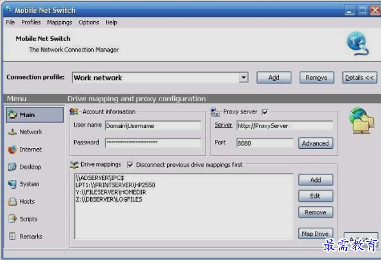This screenshot has height=260, width=381.
Task: Click the Password input field
Action: [x=153, y=142]
